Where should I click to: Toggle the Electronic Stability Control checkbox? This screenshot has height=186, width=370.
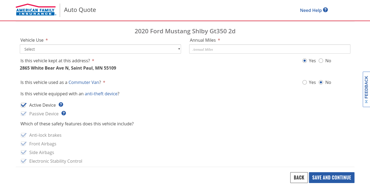click(x=24, y=161)
